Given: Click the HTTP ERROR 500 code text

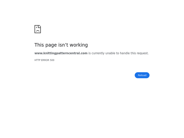Looking at the screenshot, I should 44,60.
